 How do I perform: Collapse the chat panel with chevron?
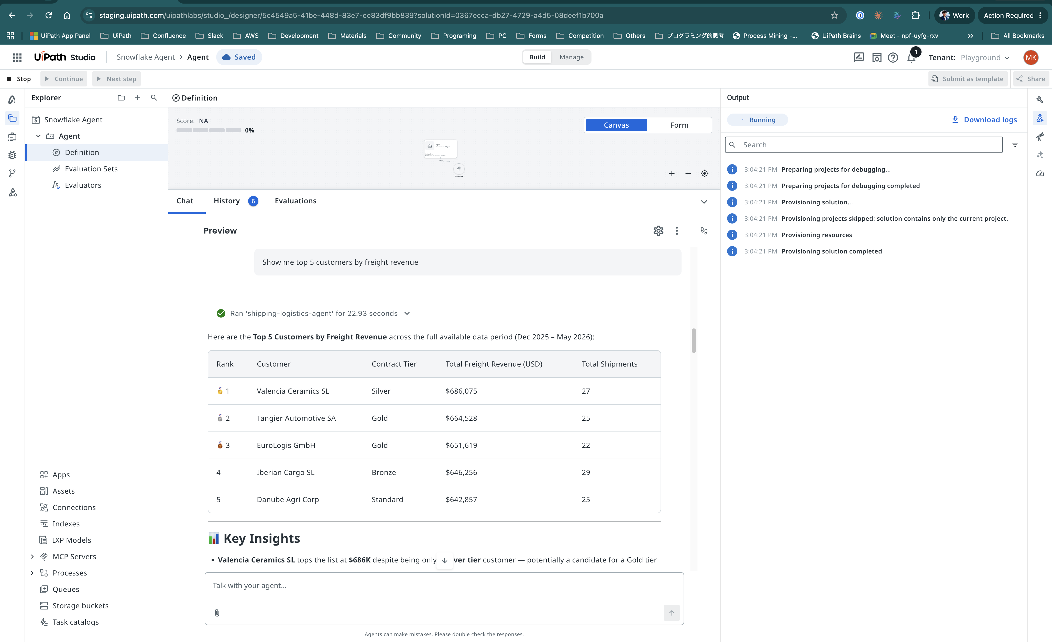[x=704, y=202]
